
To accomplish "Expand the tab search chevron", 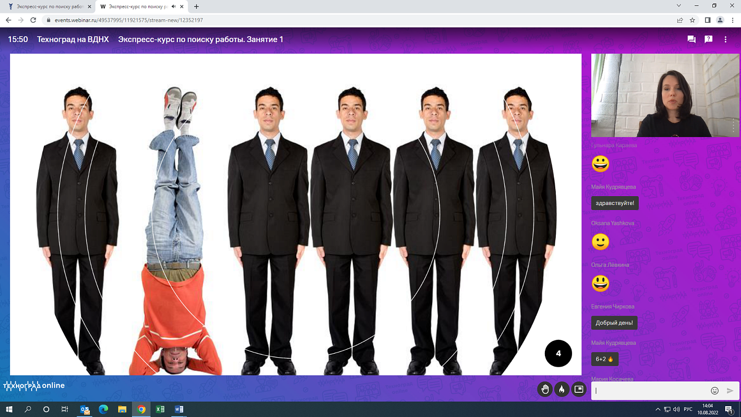I will pos(679,6).
